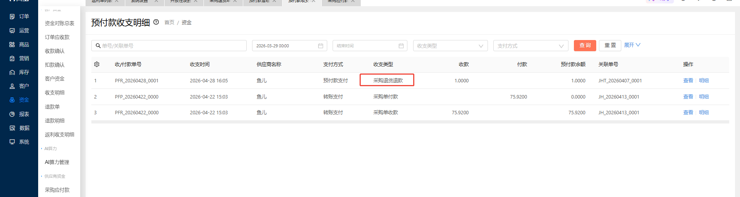Open 收支明细 submenu item
Viewport: 740px width, 197px height.
coord(55,92)
